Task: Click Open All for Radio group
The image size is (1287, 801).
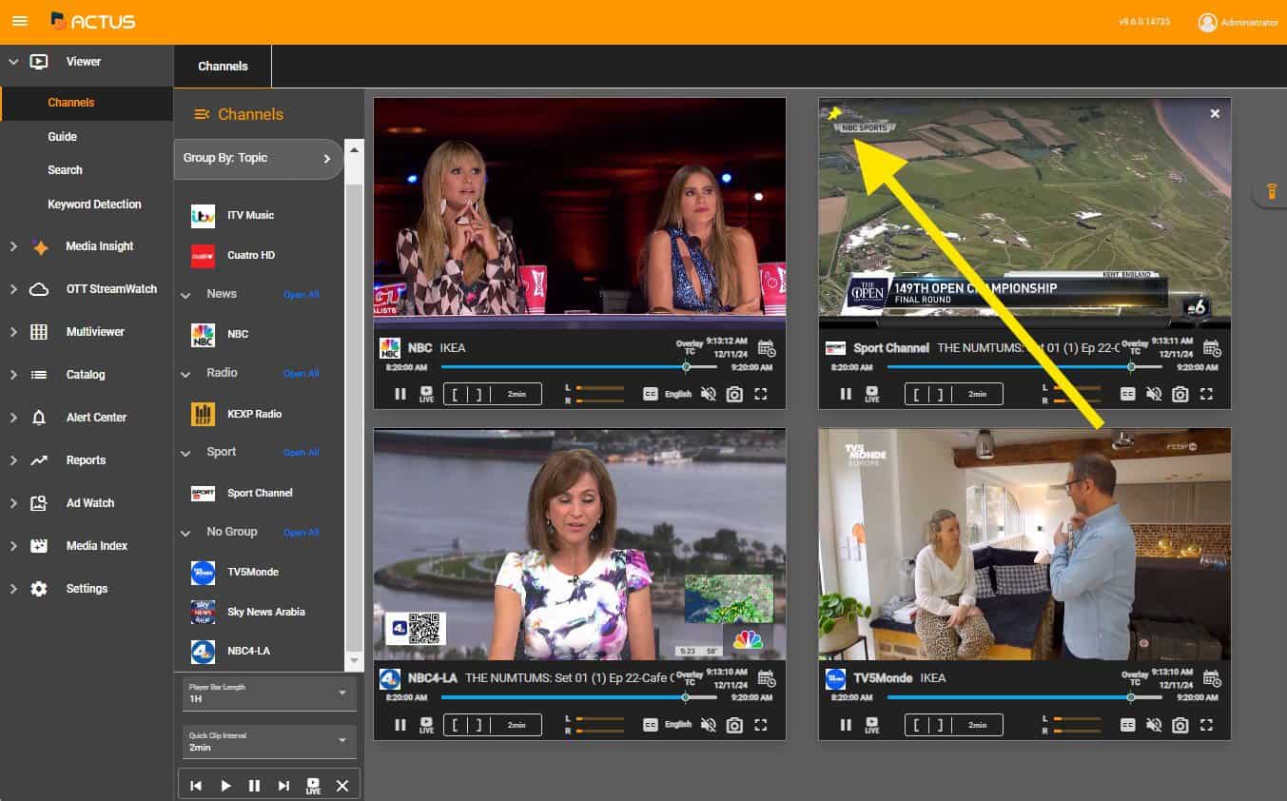Action: coord(302,374)
